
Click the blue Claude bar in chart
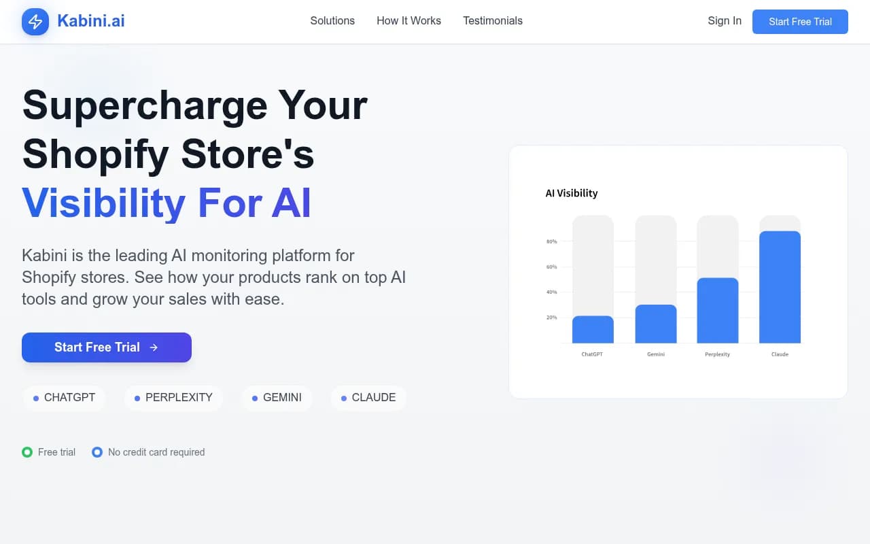point(780,288)
